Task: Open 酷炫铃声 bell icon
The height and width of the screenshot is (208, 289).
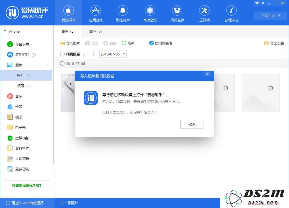Action: (x=123, y=10)
